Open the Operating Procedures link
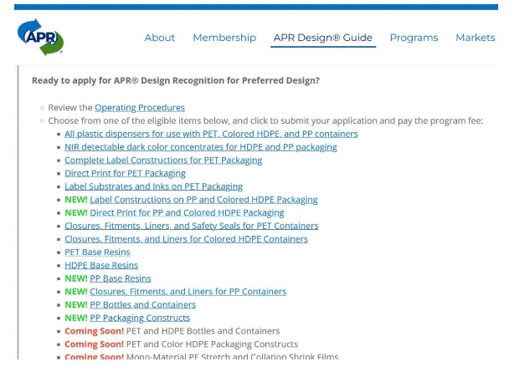This screenshot has height=367, width=530. [140, 107]
